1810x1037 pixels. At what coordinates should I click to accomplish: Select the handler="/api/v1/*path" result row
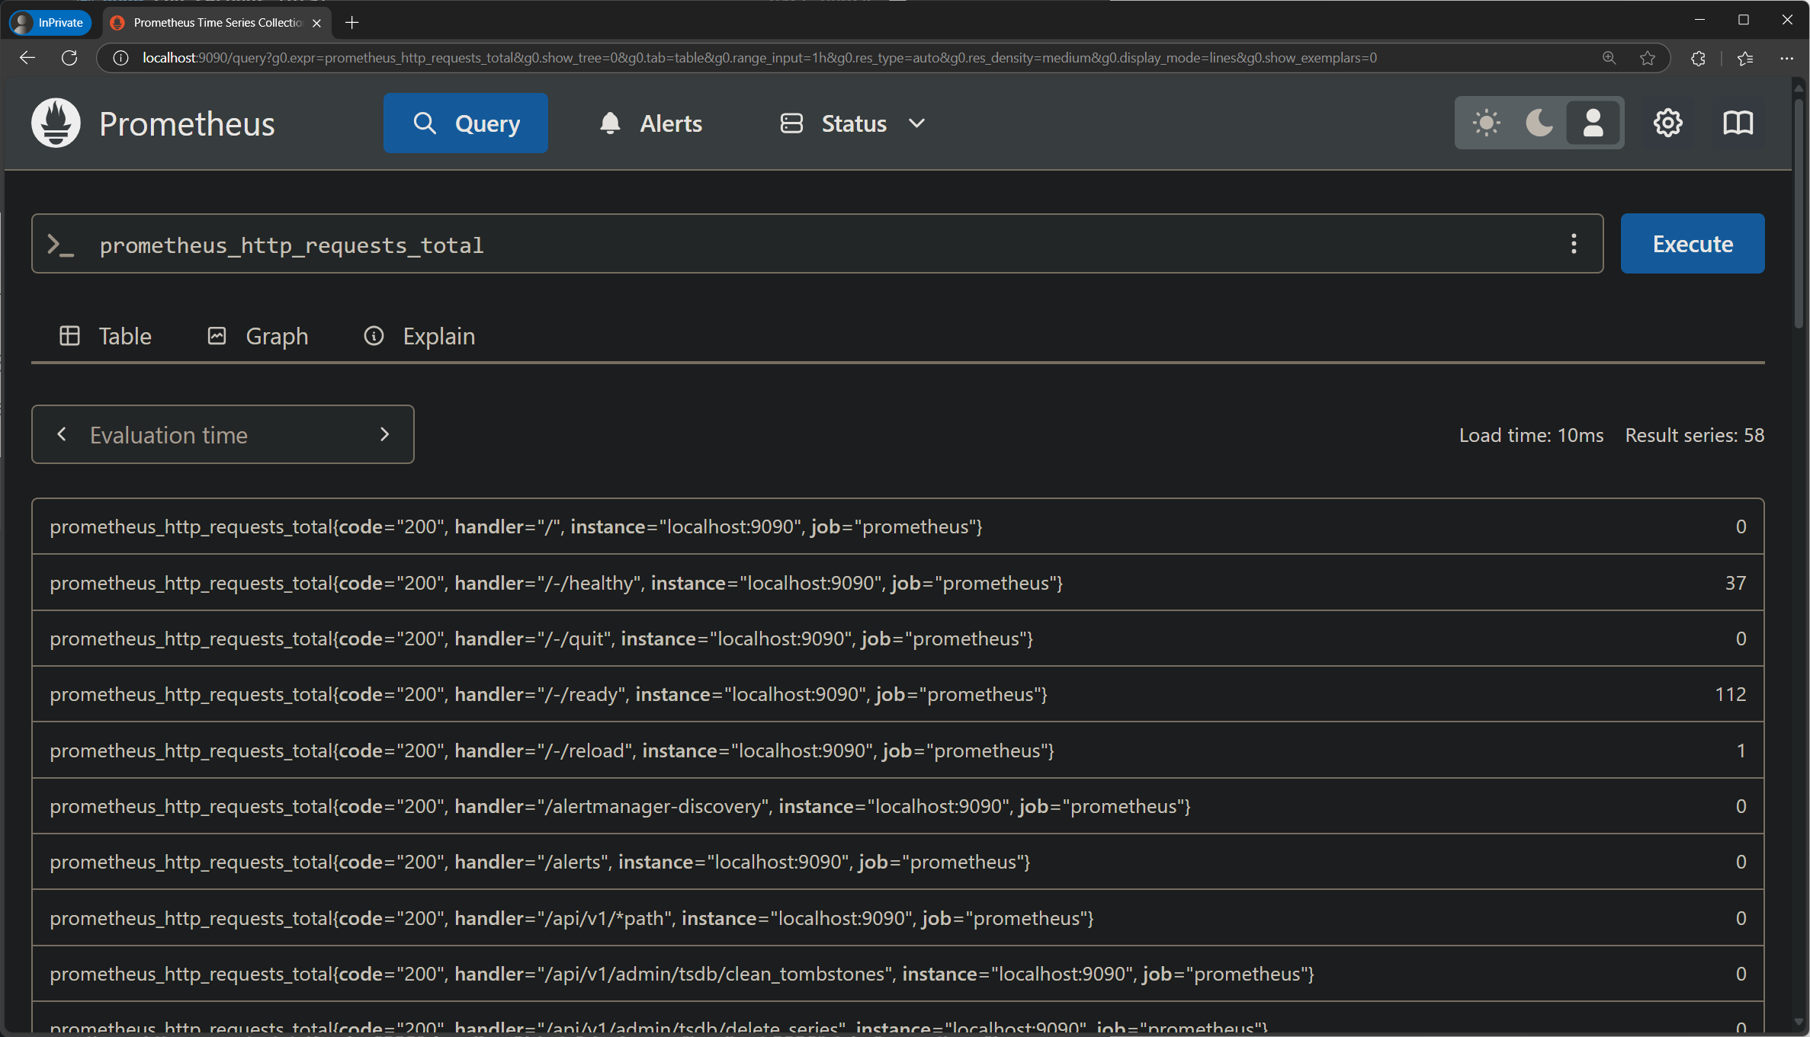point(898,918)
